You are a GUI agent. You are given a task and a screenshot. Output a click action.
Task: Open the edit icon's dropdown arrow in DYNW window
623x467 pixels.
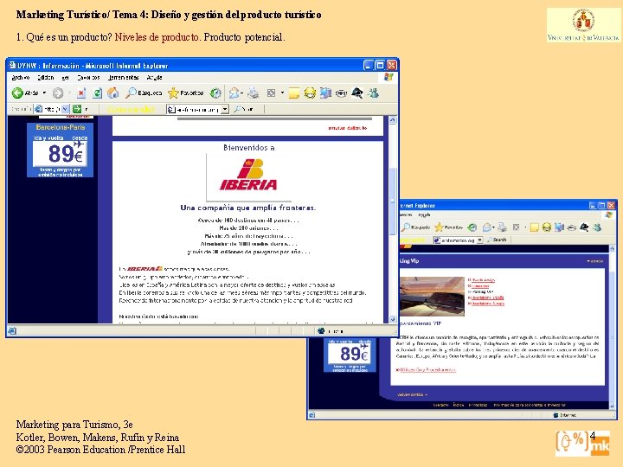tap(282, 93)
